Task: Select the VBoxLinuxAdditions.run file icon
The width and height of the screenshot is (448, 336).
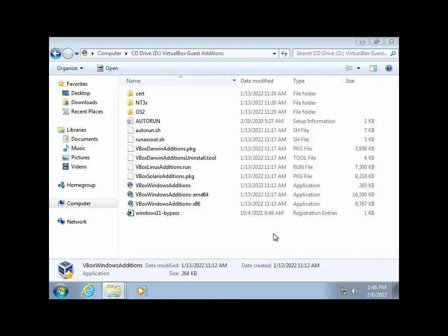Action: click(130, 167)
